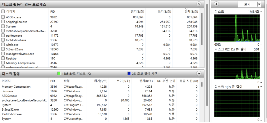This screenshot has width=267, height=123.
Task: Click the 디스크 1(E:) 큐 길이 graph
Action: tap(237, 103)
